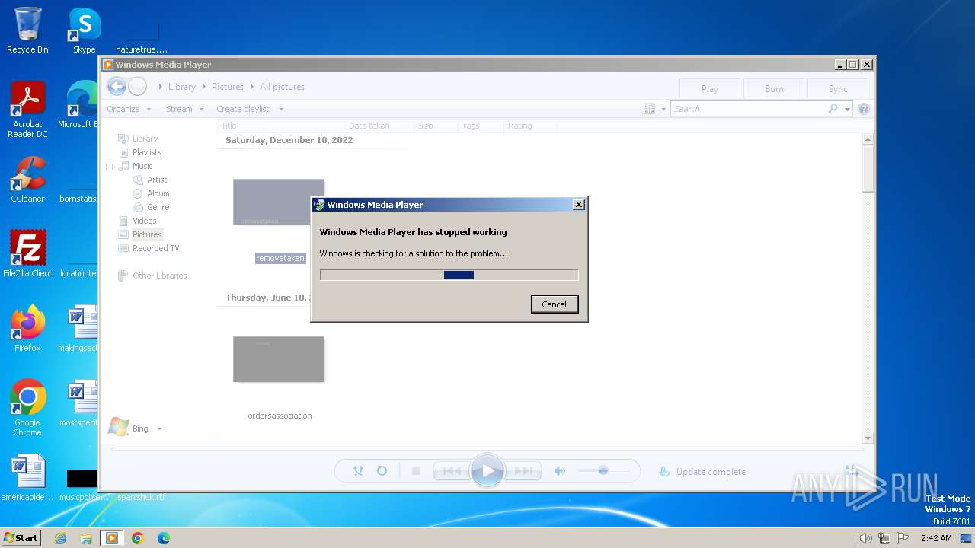Collapse the Music tree node
975x548 pixels.
(109, 166)
